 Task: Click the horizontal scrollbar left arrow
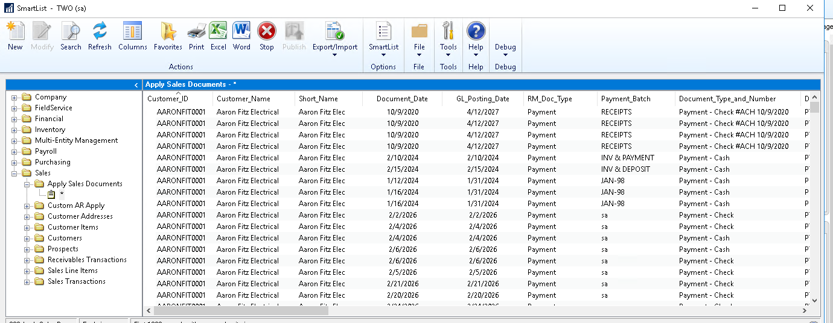(148, 311)
